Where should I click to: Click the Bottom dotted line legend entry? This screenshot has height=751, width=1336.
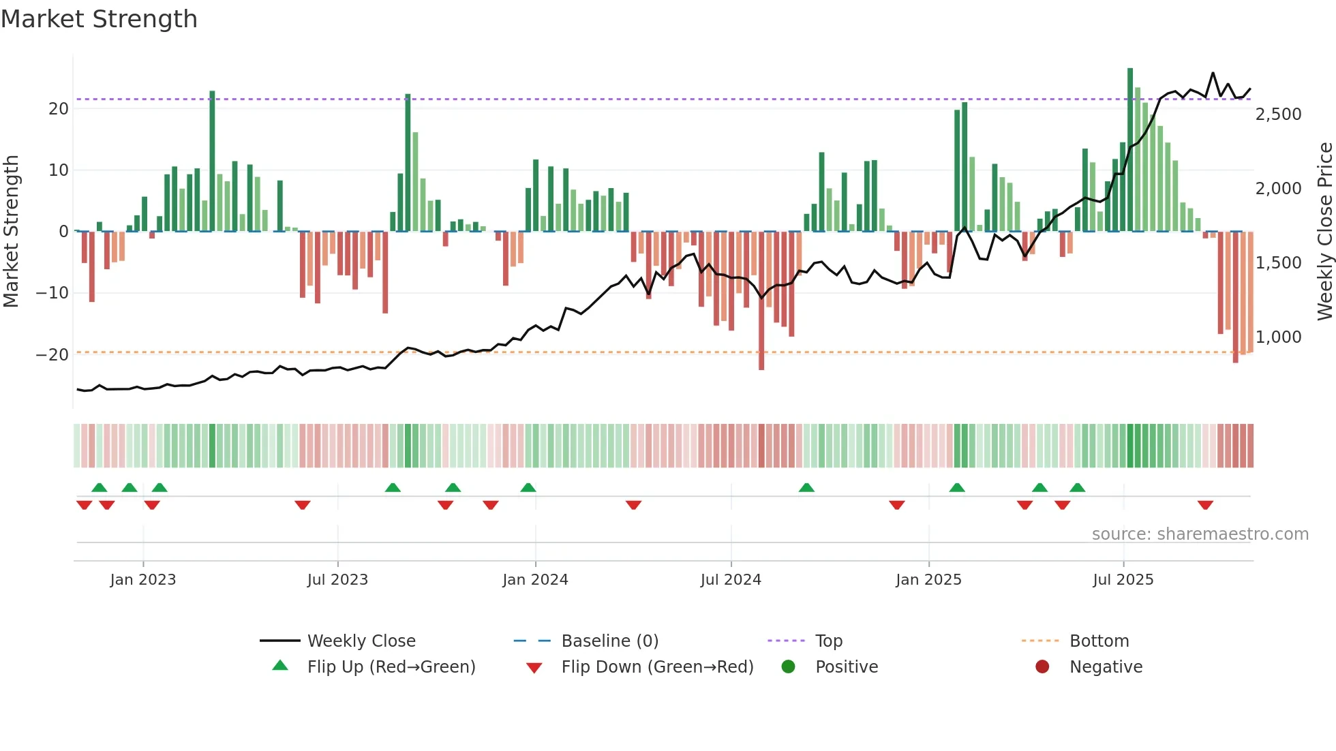point(1098,641)
